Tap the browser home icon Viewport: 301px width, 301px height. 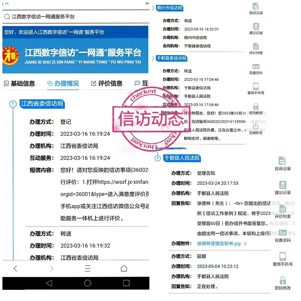click(x=124, y=268)
